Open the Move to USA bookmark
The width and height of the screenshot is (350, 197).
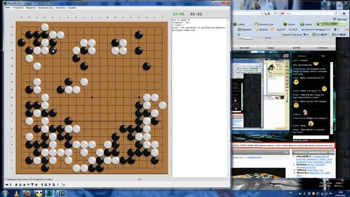click(x=264, y=24)
